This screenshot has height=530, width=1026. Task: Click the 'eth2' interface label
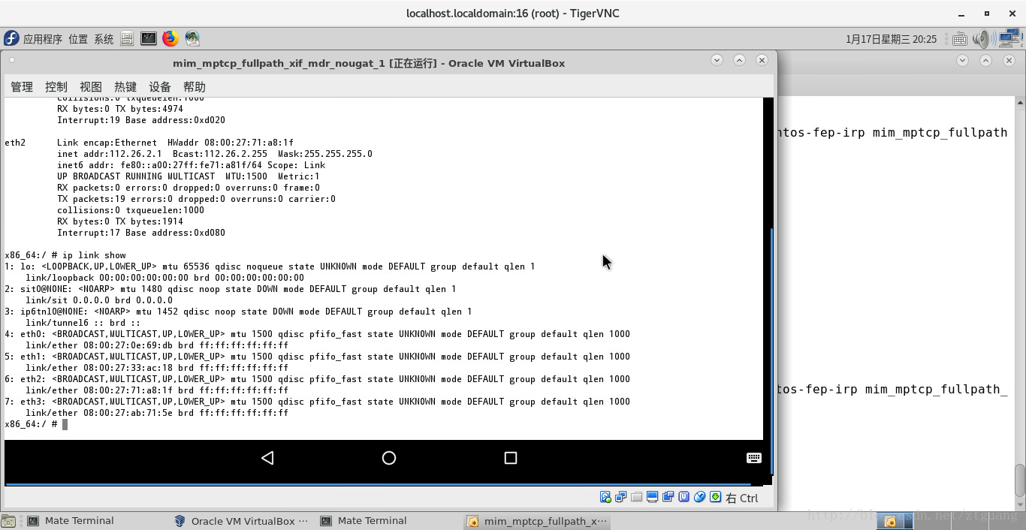(x=15, y=143)
